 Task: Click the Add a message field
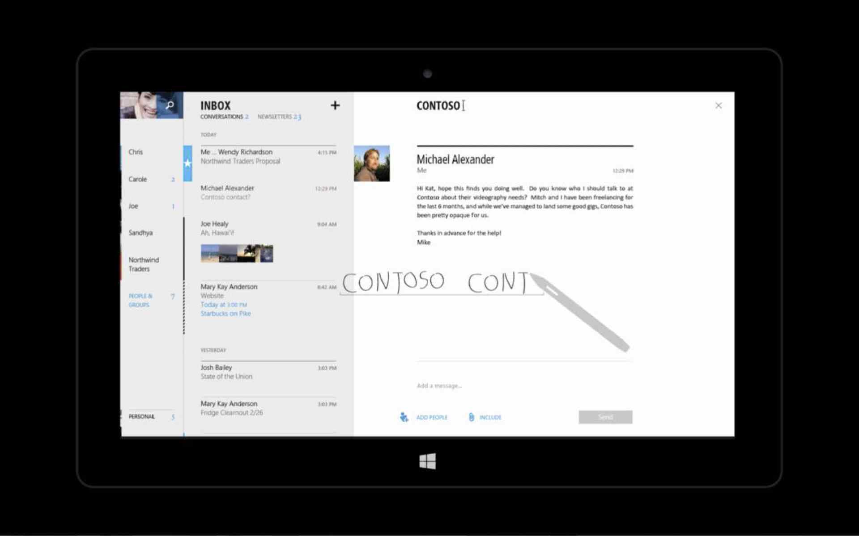pos(439,385)
